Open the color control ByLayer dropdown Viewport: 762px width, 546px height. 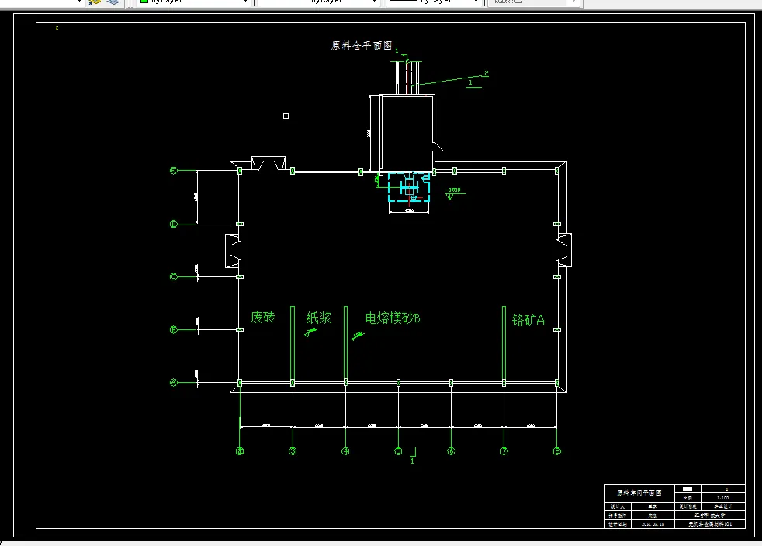click(x=195, y=2)
